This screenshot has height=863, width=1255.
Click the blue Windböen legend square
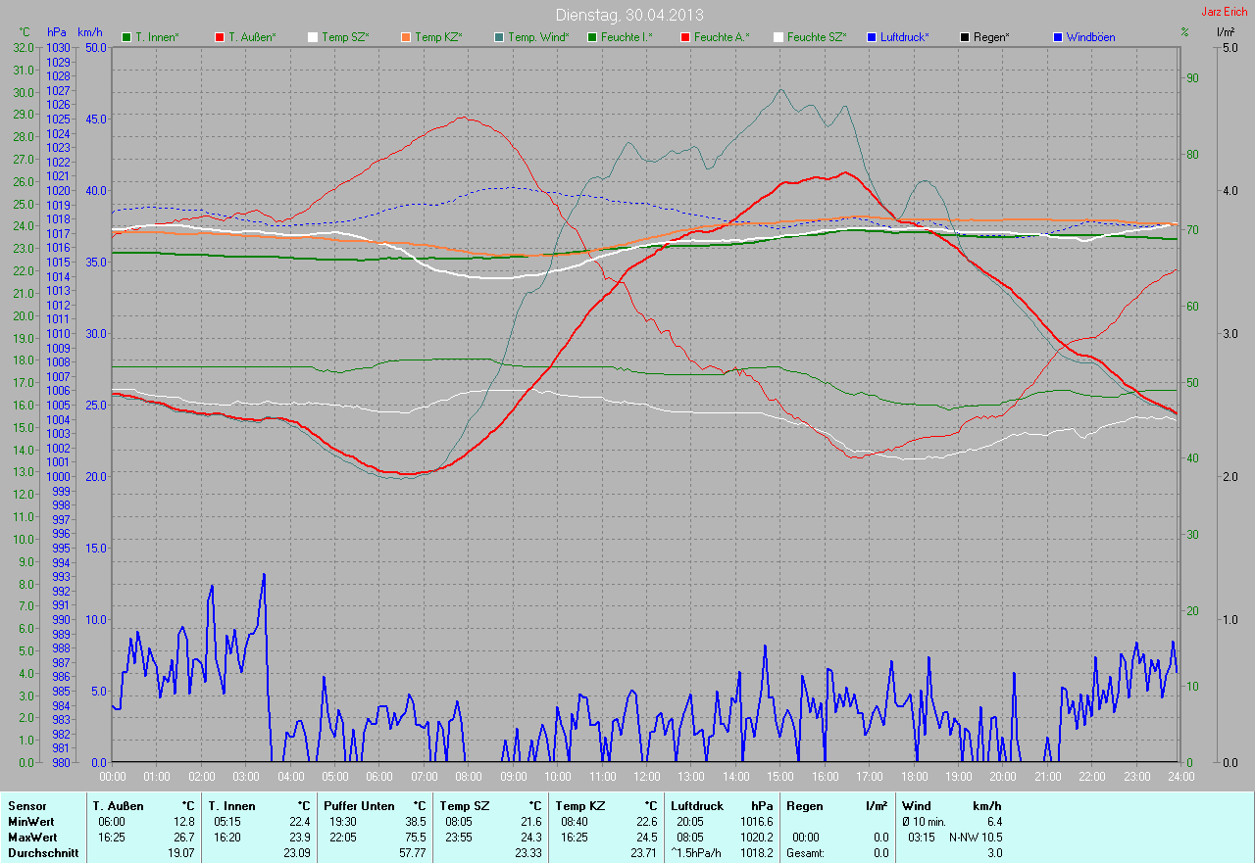click(1058, 37)
